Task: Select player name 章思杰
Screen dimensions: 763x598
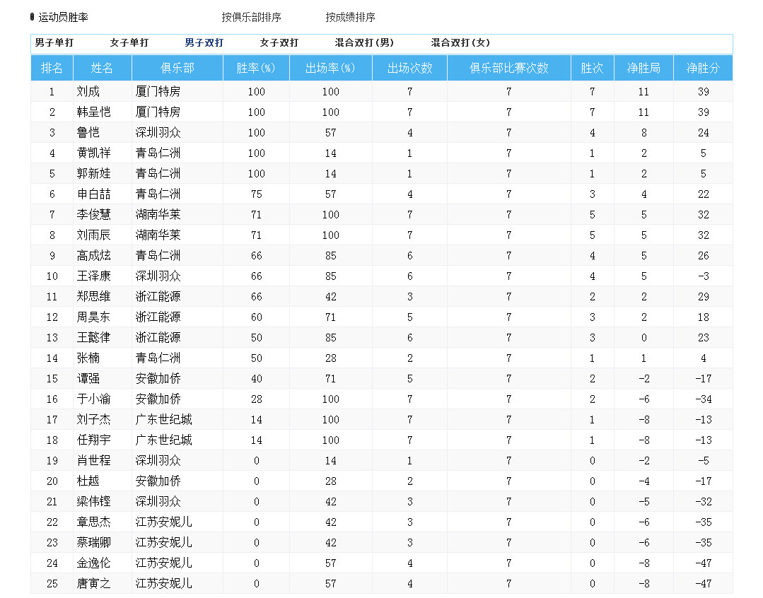Action: (93, 522)
